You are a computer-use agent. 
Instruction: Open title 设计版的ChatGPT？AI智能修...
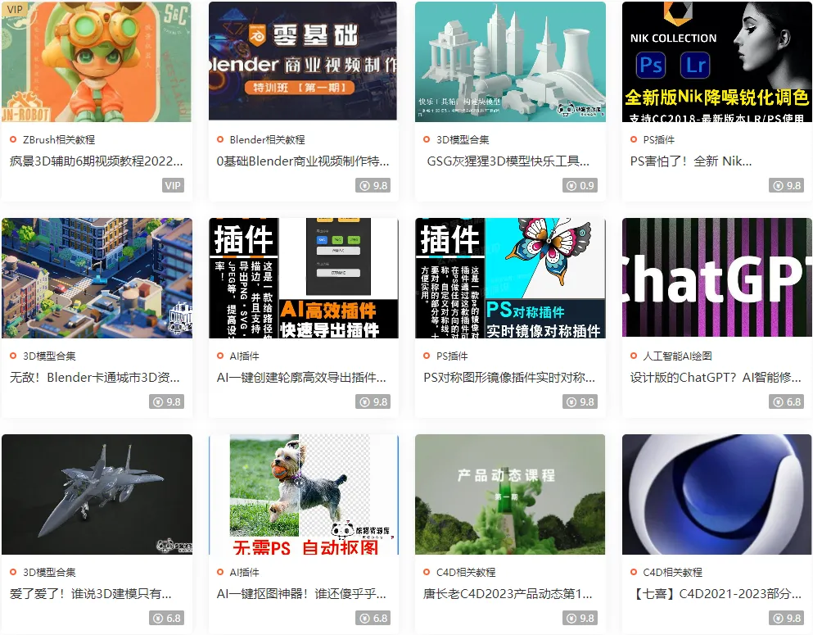pos(716,378)
